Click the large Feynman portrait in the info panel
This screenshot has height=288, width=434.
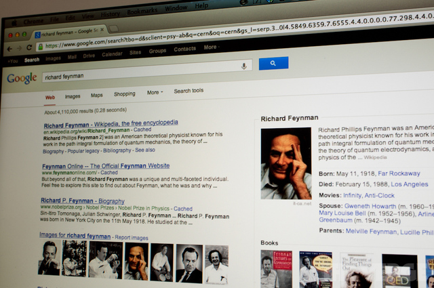click(286, 163)
